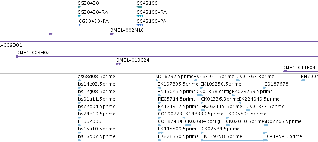This screenshot has height=142, width=318.
Task: Select the bs72b04.5prime EST label
Action: [96, 106]
